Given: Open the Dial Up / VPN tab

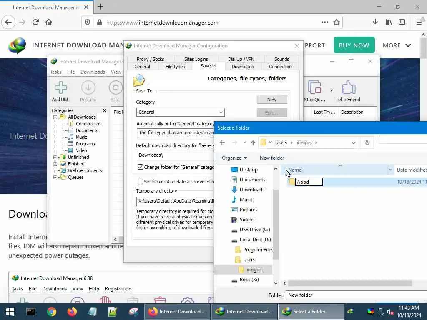Looking at the screenshot, I should [241, 59].
